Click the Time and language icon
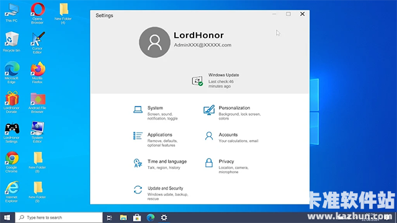 coord(138,163)
